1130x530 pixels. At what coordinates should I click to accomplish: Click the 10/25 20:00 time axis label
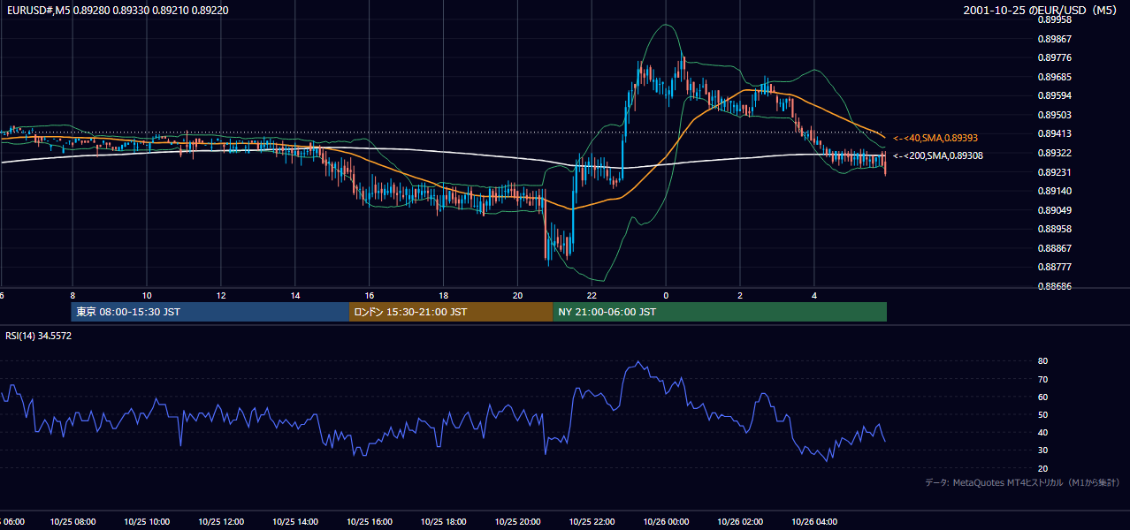click(x=517, y=521)
